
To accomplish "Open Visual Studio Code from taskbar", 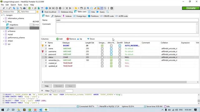I will 41,110.
